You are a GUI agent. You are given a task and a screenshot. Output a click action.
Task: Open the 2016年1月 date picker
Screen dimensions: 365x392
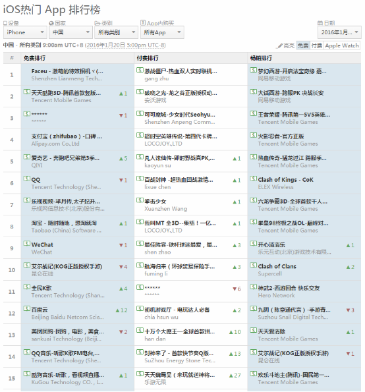pos(339,32)
